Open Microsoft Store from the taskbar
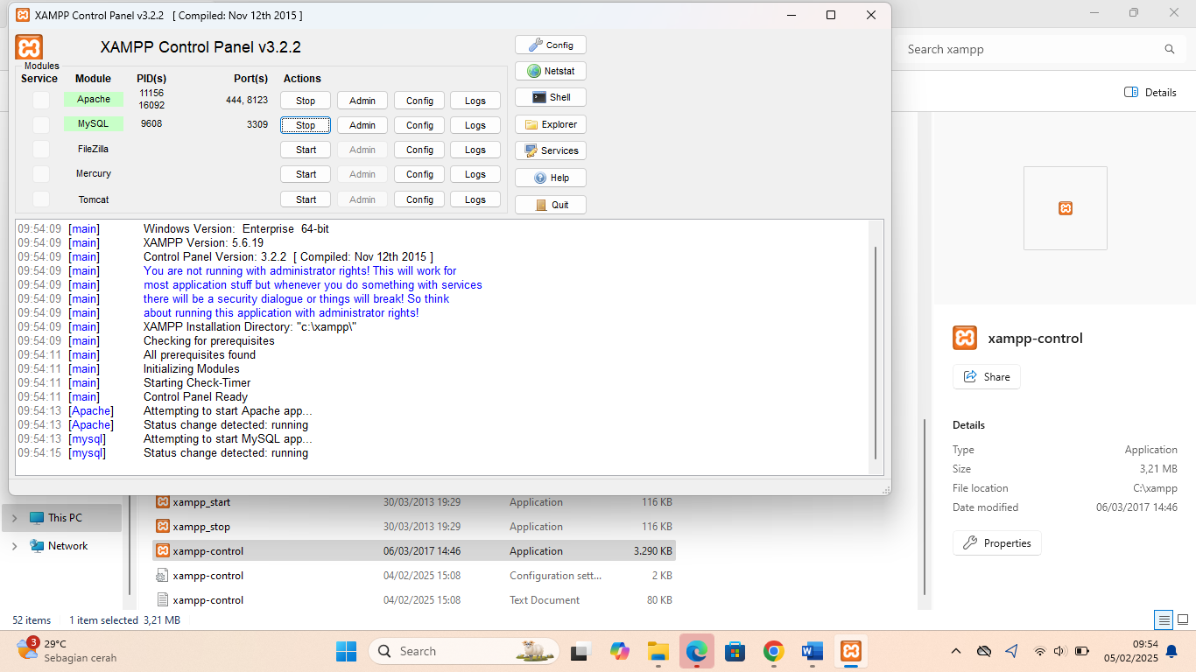 tap(735, 651)
